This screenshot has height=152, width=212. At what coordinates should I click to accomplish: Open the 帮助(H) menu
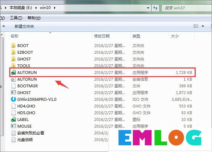click(x=34, y=18)
